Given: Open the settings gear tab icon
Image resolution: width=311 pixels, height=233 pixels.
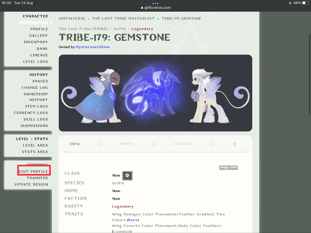Looking at the screenshot, I should [x=234, y=144].
